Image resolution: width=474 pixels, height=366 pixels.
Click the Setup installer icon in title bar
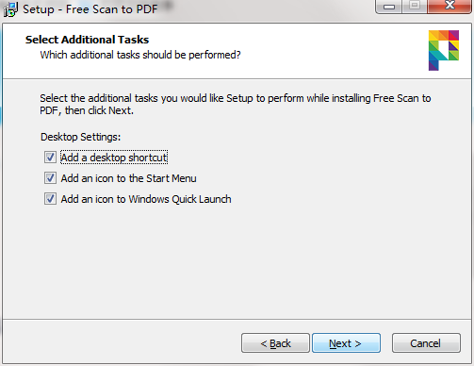(10, 9)
